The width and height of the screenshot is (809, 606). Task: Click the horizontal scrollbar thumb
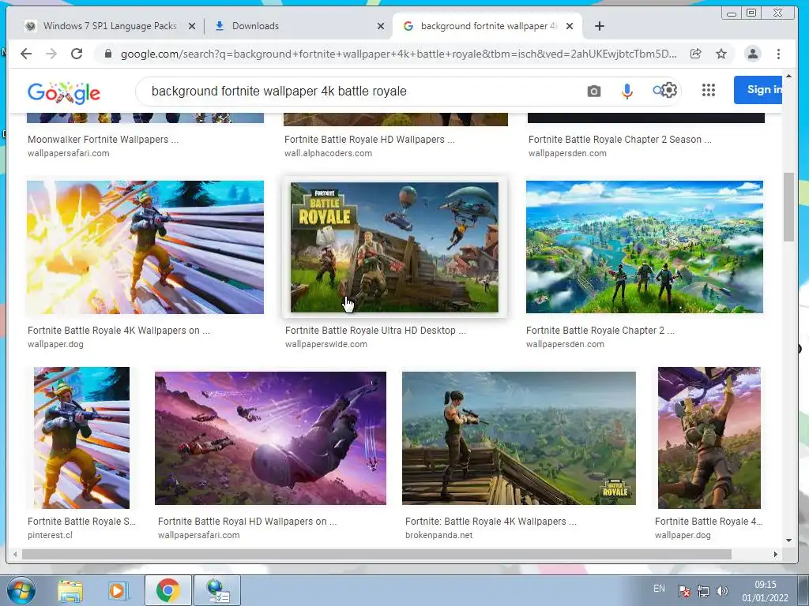pos(377,555)
